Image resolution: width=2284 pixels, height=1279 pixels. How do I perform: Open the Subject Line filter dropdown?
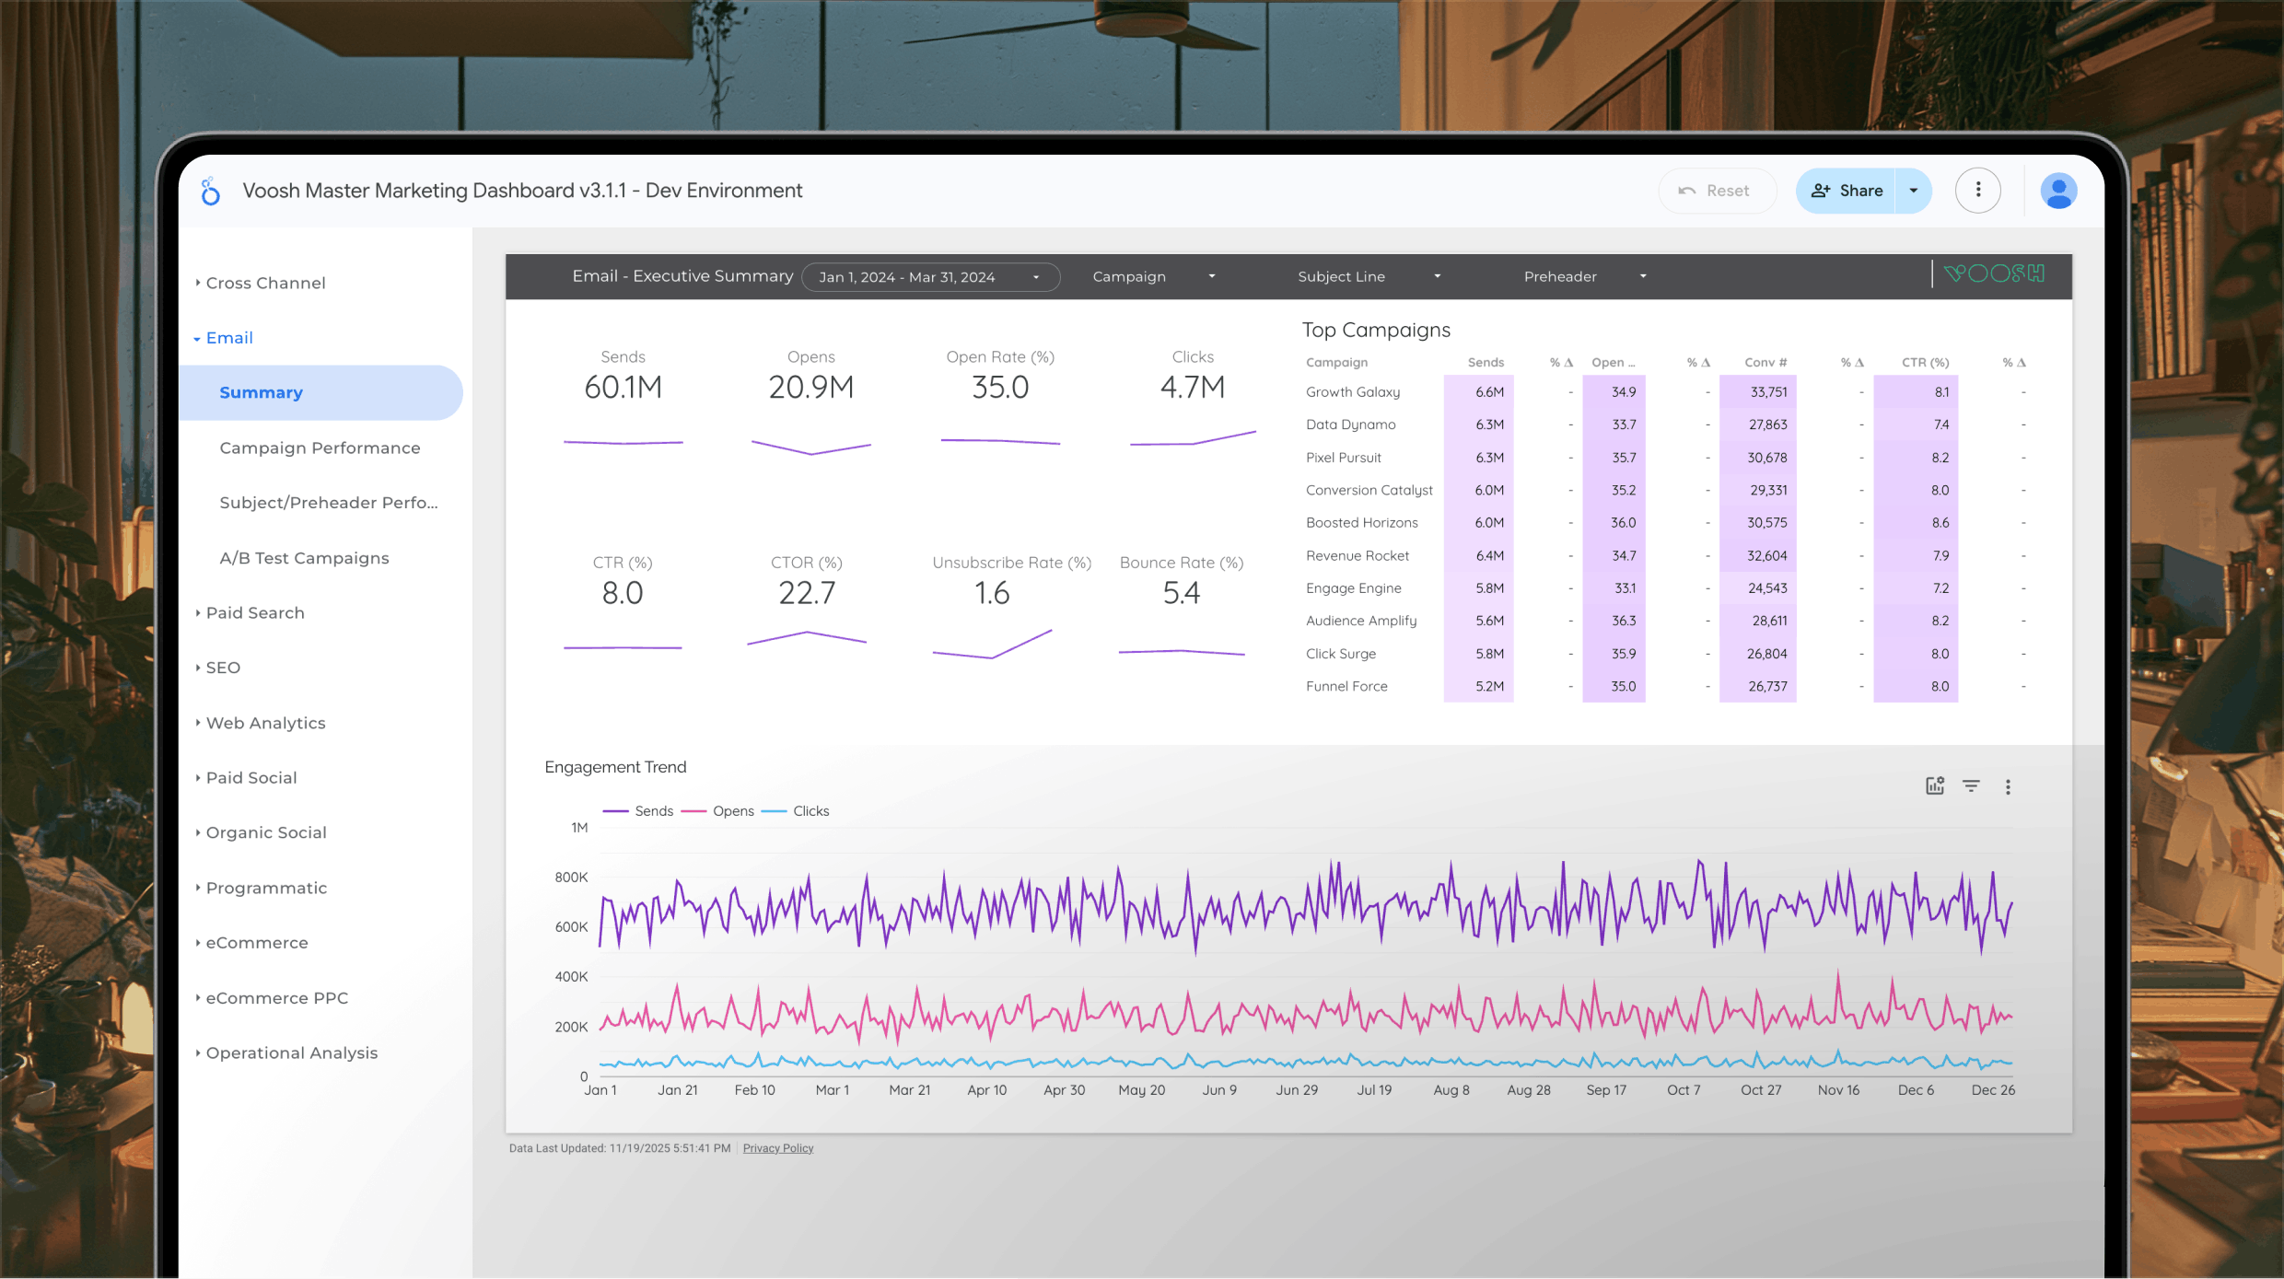click(1369, 276)
